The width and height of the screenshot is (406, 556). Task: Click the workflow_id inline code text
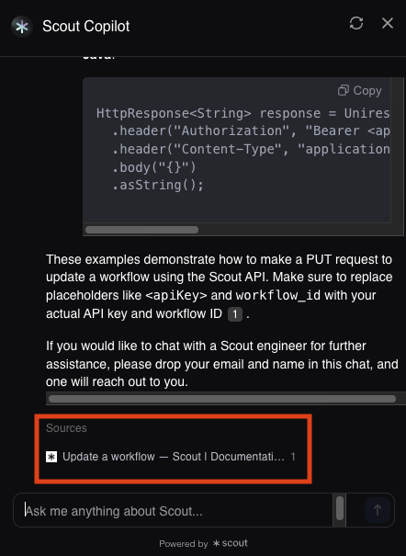point(278,295)
